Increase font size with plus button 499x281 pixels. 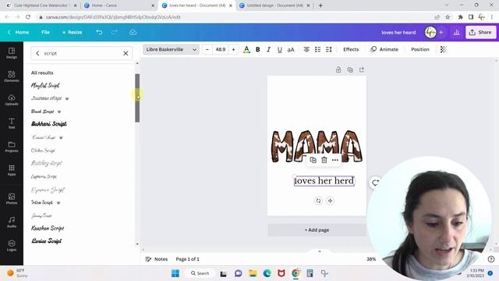point(234,49)
